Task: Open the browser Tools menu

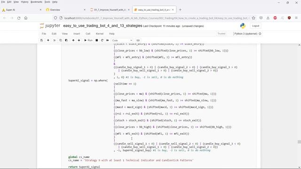Action: click(x=47, y=2)
